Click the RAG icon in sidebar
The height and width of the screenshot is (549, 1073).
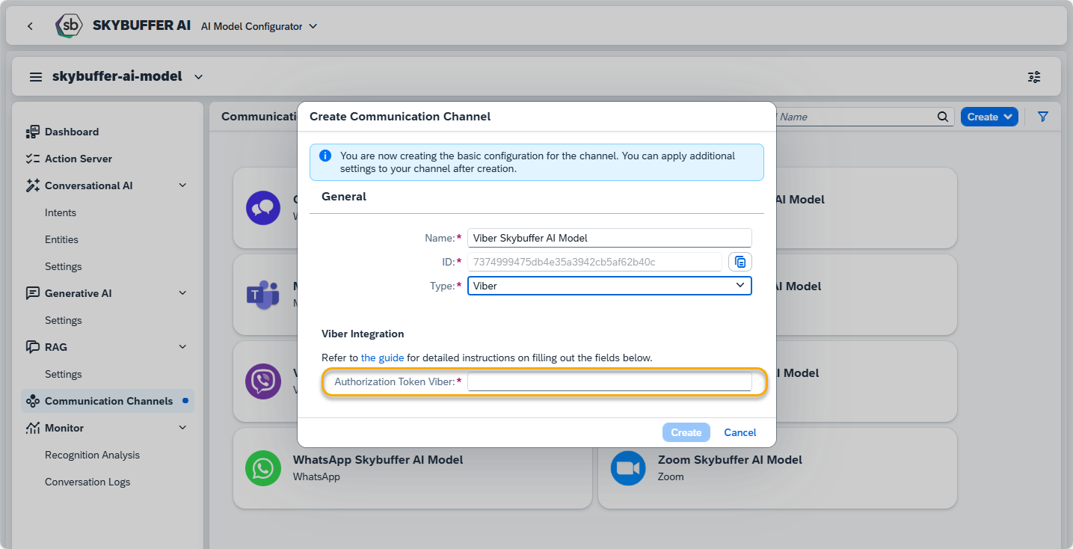coord(32,347)
